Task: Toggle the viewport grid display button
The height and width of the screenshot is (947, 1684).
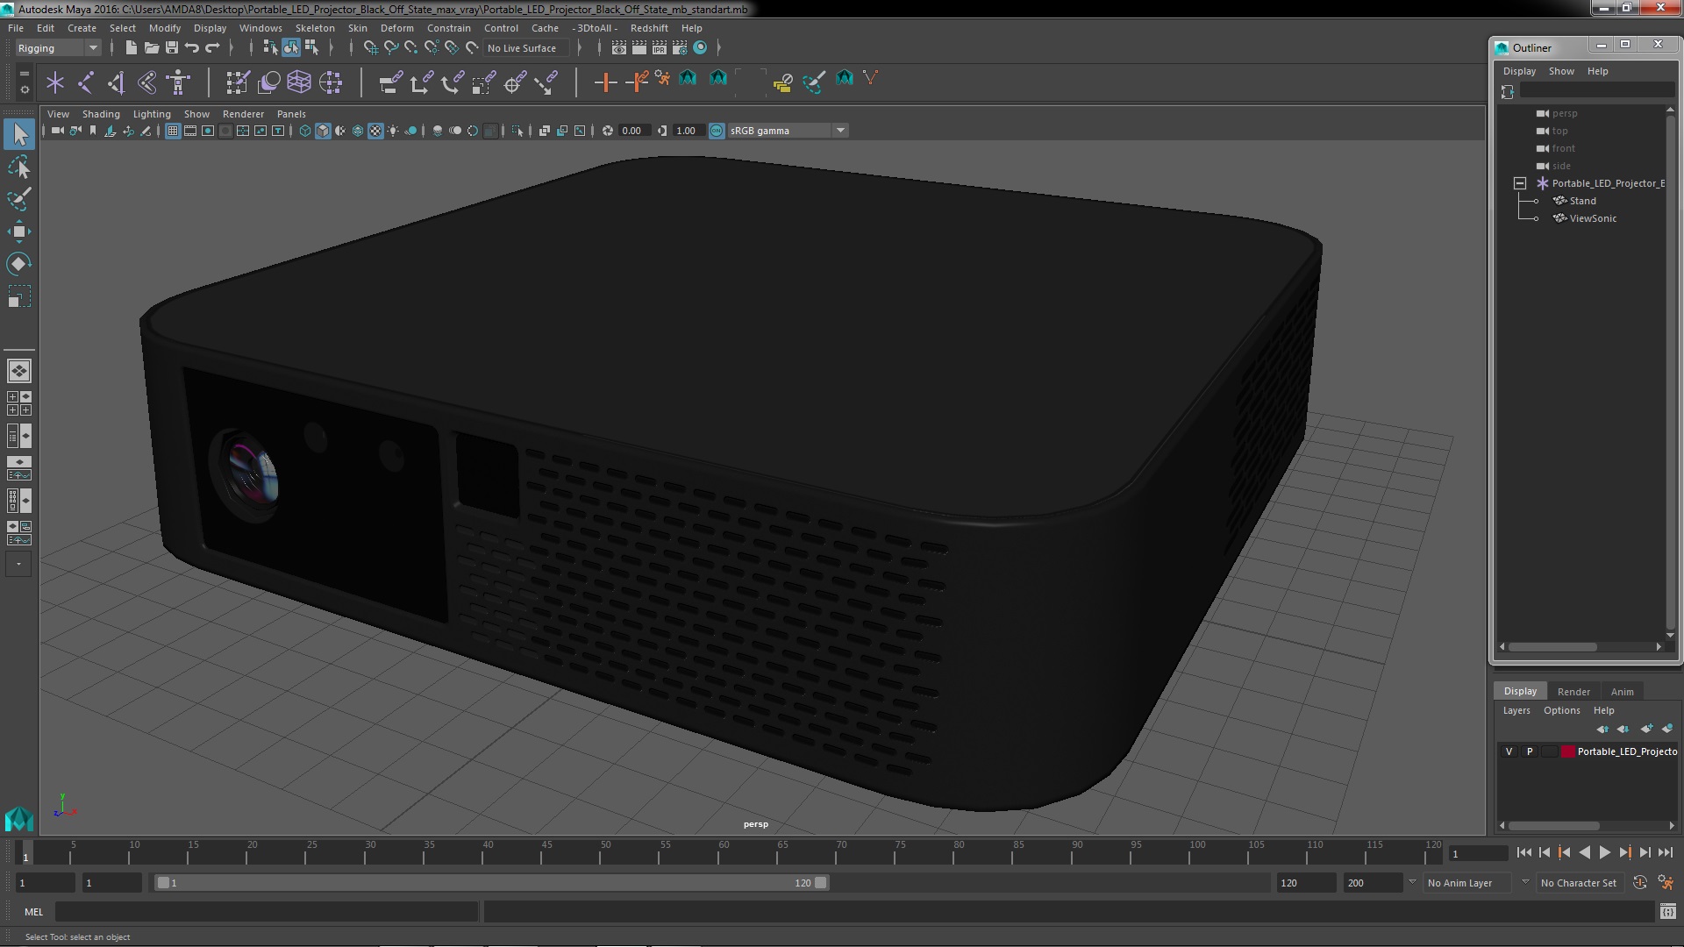Action: pyautogui.click(x=173, y=131)
